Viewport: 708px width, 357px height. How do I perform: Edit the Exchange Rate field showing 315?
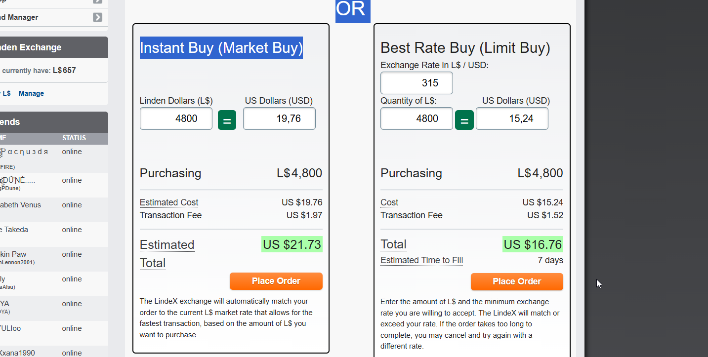click(416, 83)
